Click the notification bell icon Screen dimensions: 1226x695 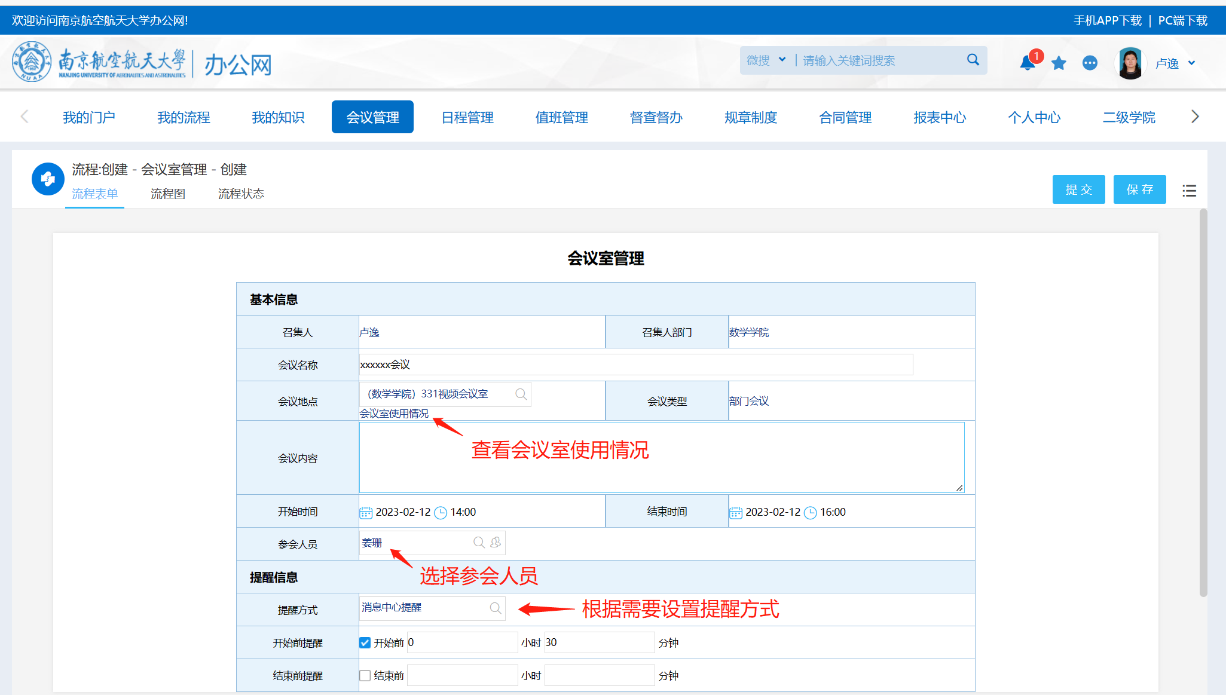pyautogui.click(x=1027, y=63)
